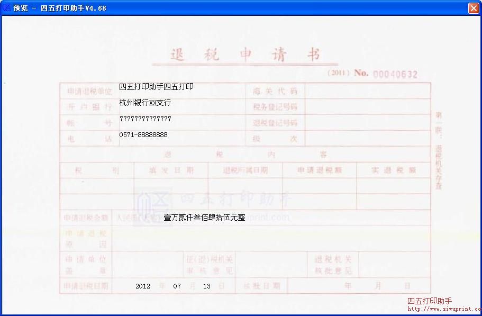Select the amount text 壹万贰仟叁佰肆拾伍元整
This screenshot has width=482, height=316.
(x=204, y=217)
